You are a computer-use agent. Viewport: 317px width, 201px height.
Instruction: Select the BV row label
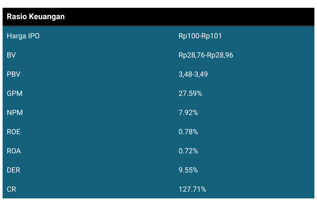tap(11, 55)
